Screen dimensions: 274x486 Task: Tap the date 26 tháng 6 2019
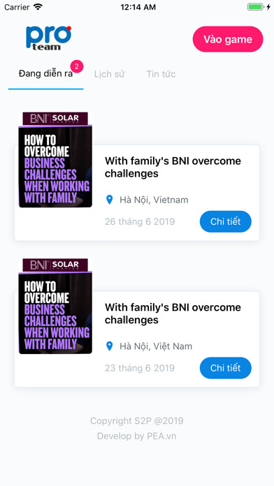tap(140, 221)
